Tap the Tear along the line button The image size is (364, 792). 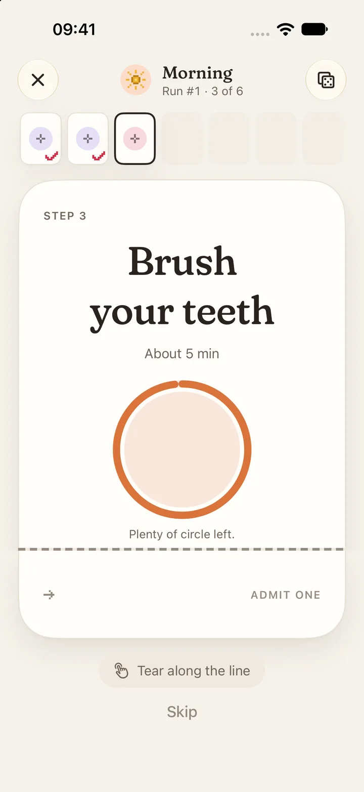click(182, 671)
